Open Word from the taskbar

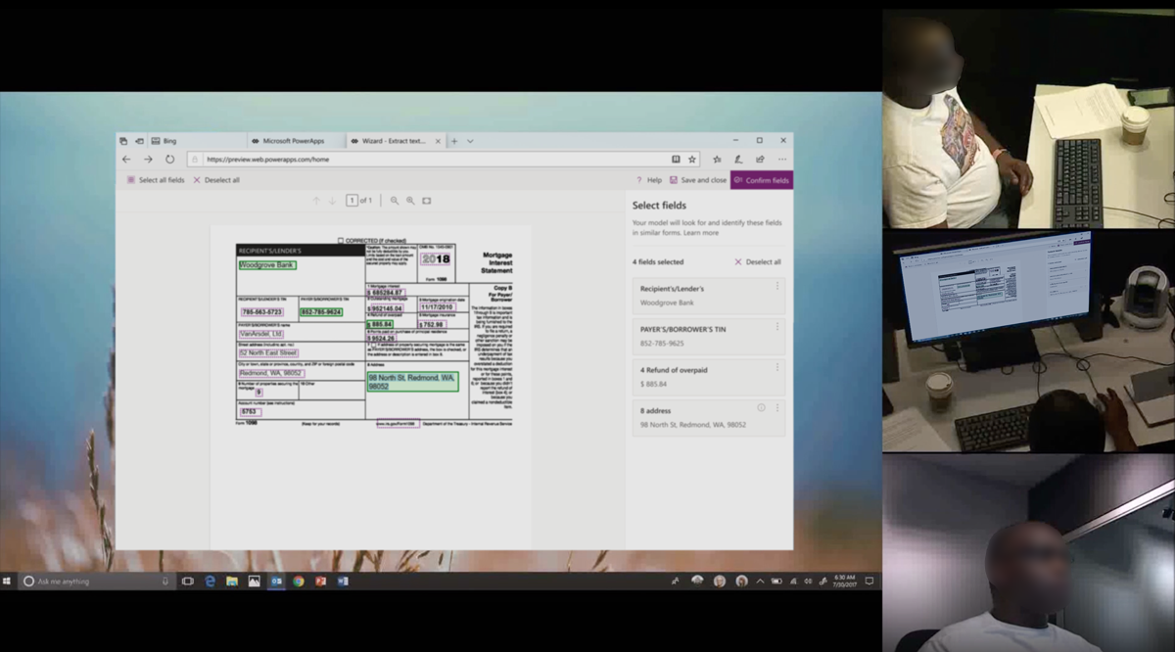pos(343,581)
